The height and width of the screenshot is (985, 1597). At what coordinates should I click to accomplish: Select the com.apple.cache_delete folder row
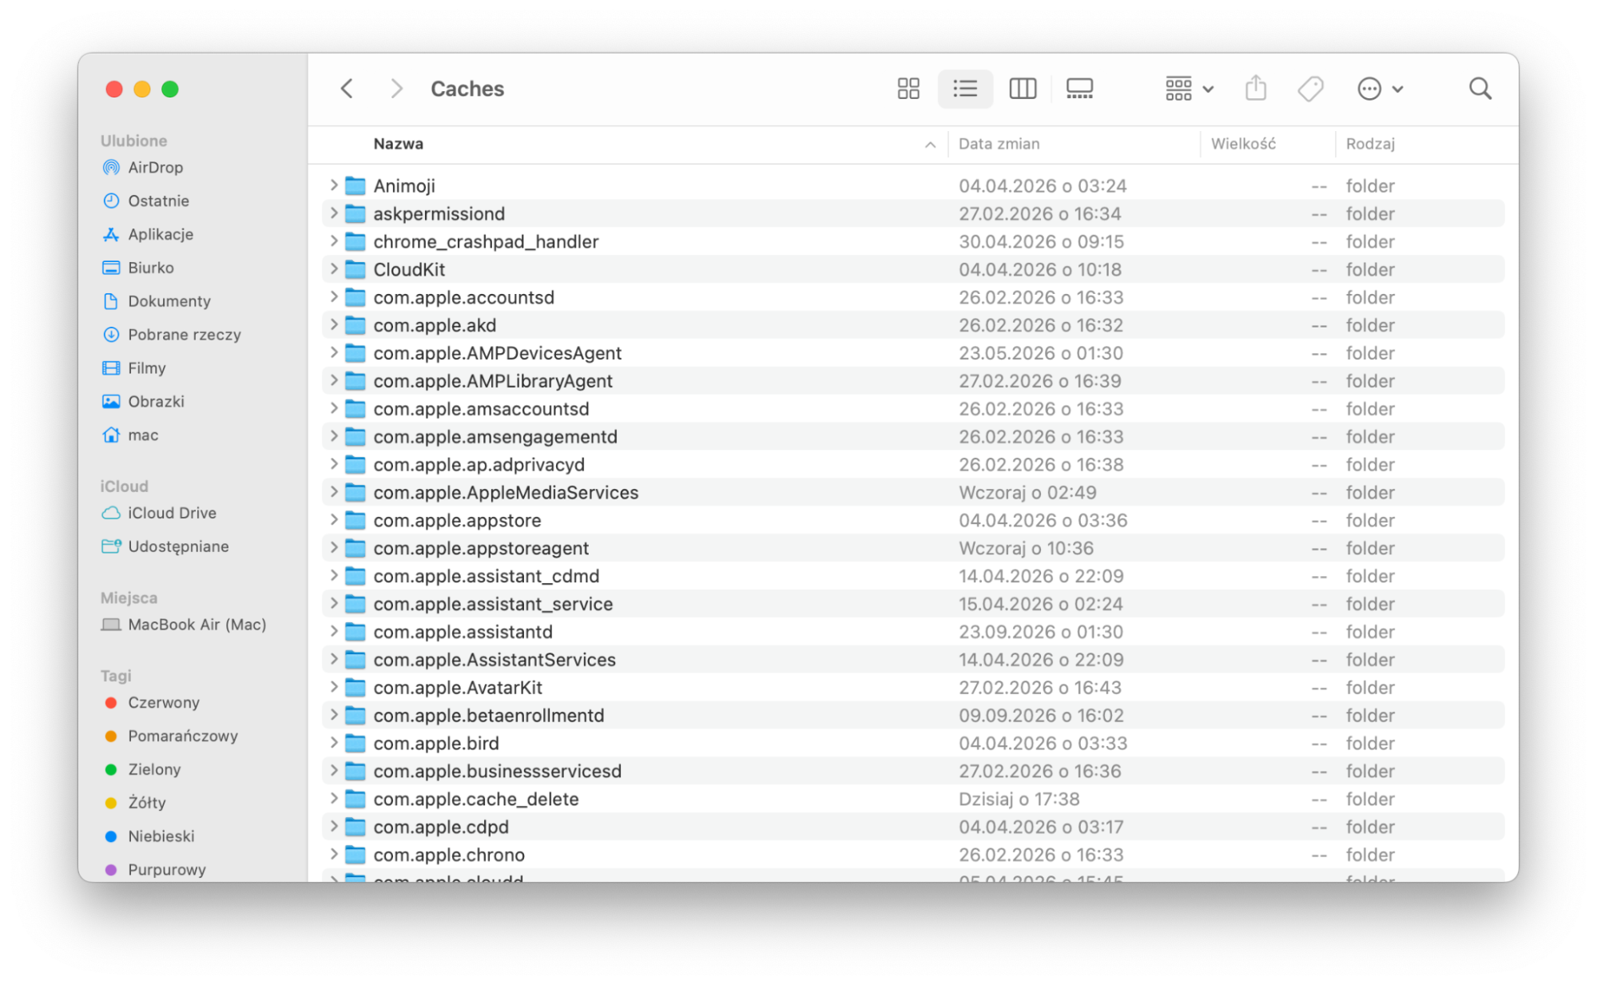[x=913, y=799]
